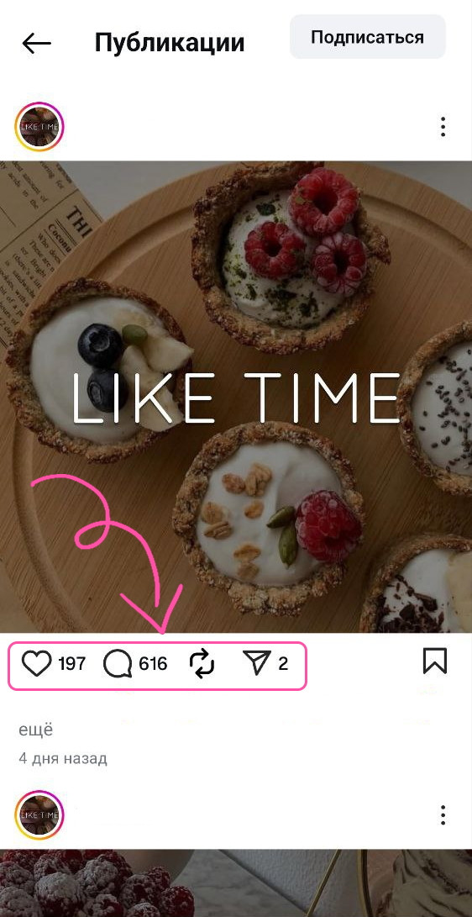Open first post's three-dot options menu
The image size is (472, 917).
click(x=443, y=126)
